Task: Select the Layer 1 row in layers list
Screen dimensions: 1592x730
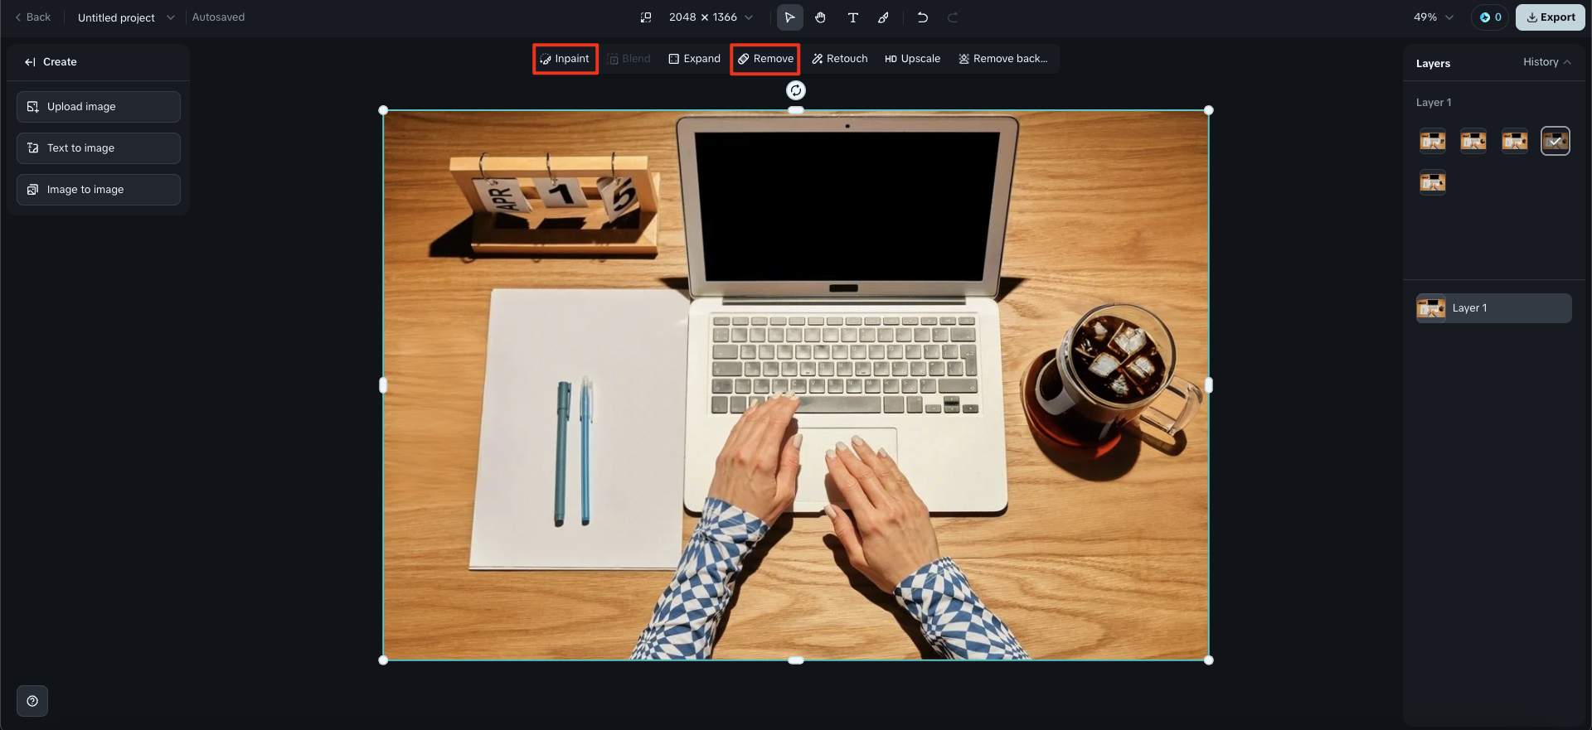Action: click(x=1494, y=308)
